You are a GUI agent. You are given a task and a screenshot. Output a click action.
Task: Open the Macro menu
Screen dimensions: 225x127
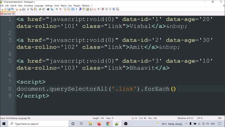point(64,6)
